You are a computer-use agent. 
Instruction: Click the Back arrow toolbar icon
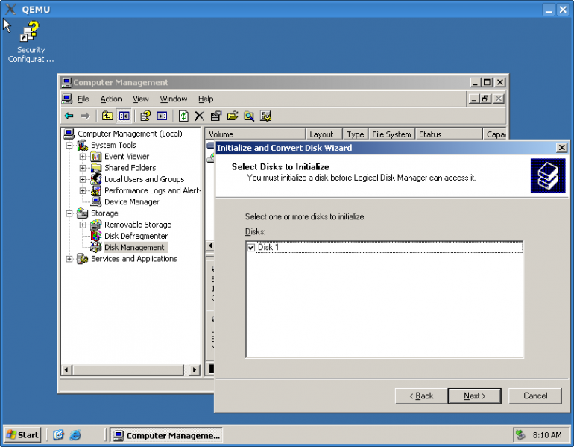point(69,116)
